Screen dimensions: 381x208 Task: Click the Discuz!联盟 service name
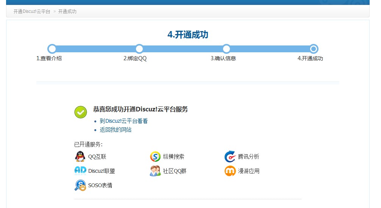pyautogui.click(x=101, y=171)
